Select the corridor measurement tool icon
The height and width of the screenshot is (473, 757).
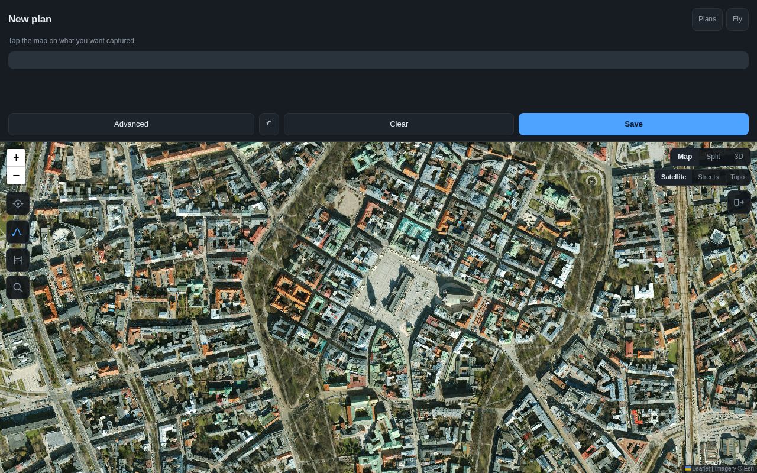coord(18,260)
